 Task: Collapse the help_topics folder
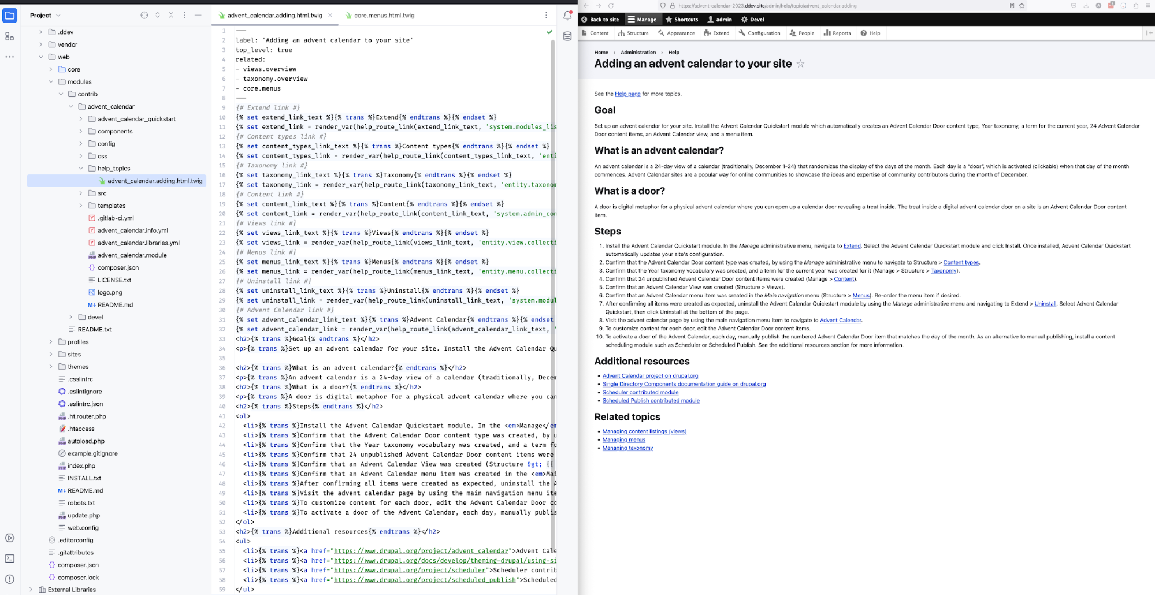click(x=80, y=169)
